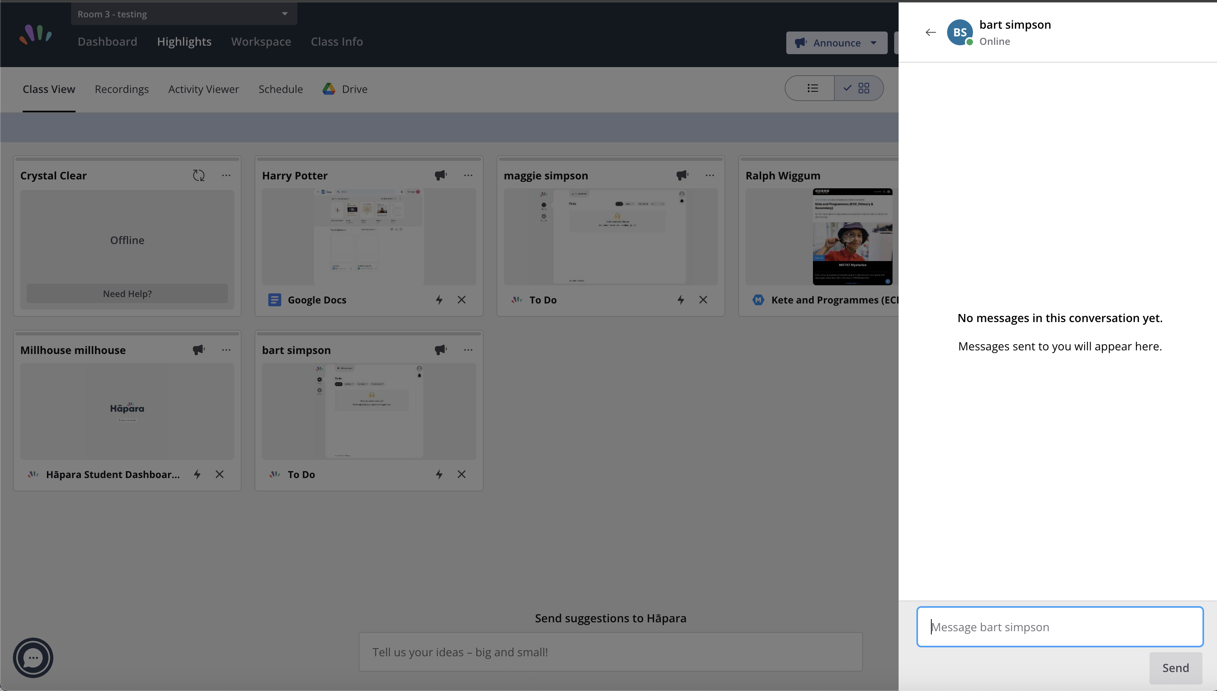Open the Announce dropdown button
The height and width of the screenshot is (691, 1217).
836,43
